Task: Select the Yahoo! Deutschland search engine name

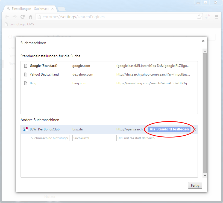Action: coord(44,74)
